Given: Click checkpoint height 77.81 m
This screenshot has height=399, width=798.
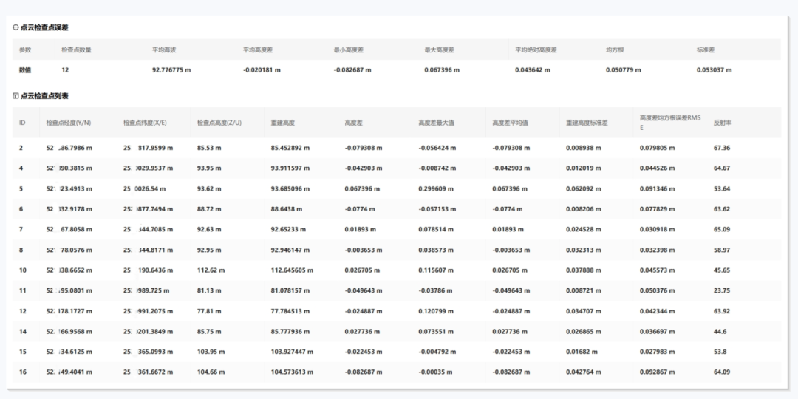Looking at the screenshot, I should (x=209, y=312).
